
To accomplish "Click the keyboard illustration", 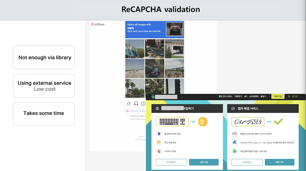I will 172,122.
